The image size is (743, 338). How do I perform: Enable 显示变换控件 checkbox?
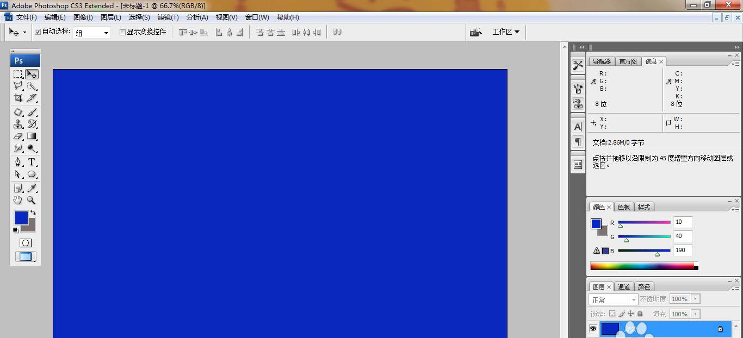click(x=122, y=32)
